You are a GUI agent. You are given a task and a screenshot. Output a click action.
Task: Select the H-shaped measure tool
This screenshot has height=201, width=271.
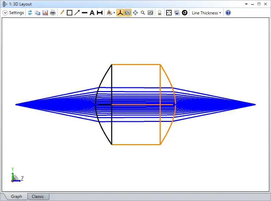pyautogui.click(x=100, y=13)
